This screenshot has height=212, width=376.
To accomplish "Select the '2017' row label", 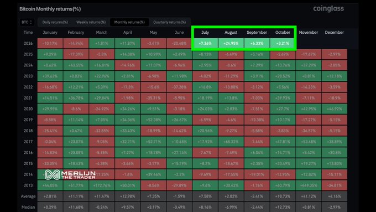I will (x=28, y=142).
